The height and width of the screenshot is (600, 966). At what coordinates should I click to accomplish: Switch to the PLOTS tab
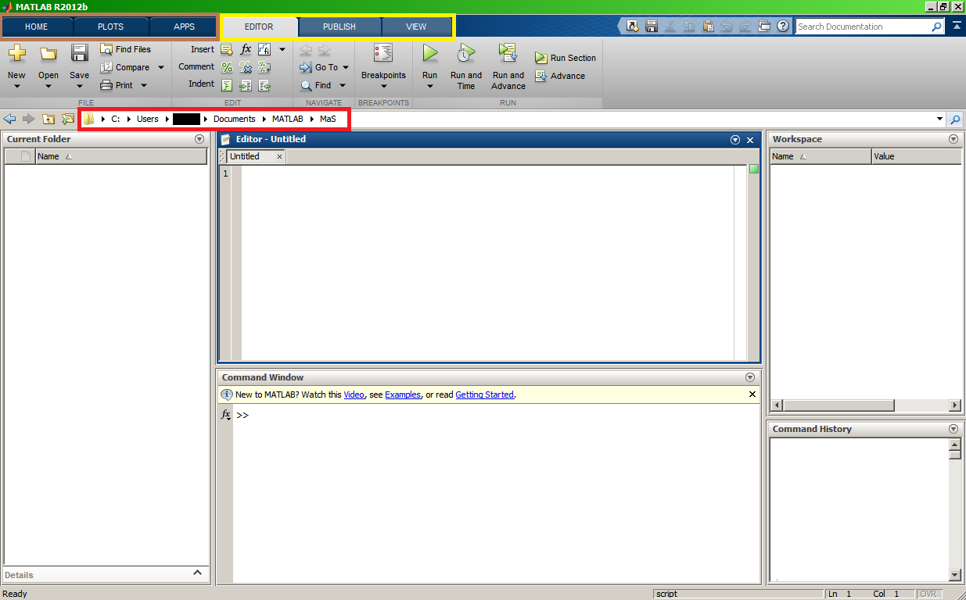click(x=110, y=27)
